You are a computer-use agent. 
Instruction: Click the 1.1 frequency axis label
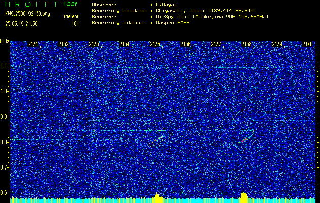pyautogui.click(x=5, y=66)
